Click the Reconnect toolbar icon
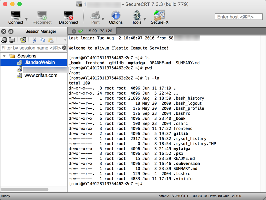 tap(42, 15)
